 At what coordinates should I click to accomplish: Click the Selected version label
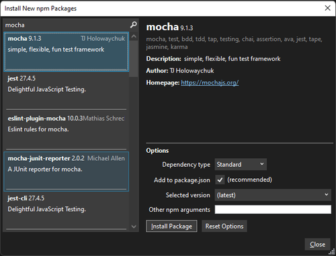coord(188,195)
